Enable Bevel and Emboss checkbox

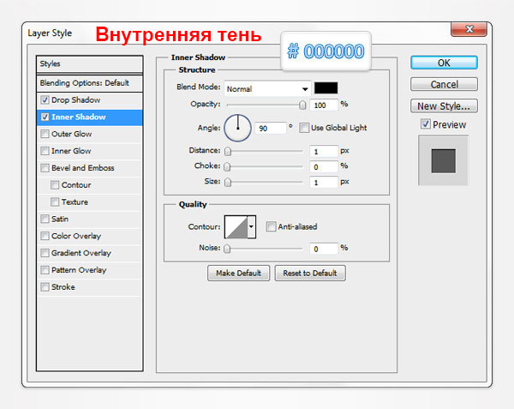45,168
